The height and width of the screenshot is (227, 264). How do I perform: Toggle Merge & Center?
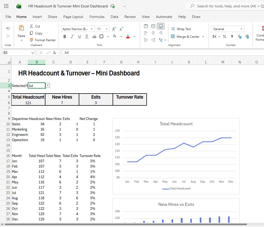point(186,36)
